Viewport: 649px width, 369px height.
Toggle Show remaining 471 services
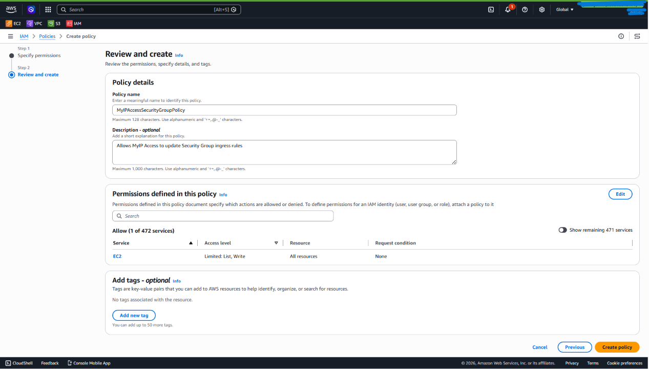click(562, 230)
